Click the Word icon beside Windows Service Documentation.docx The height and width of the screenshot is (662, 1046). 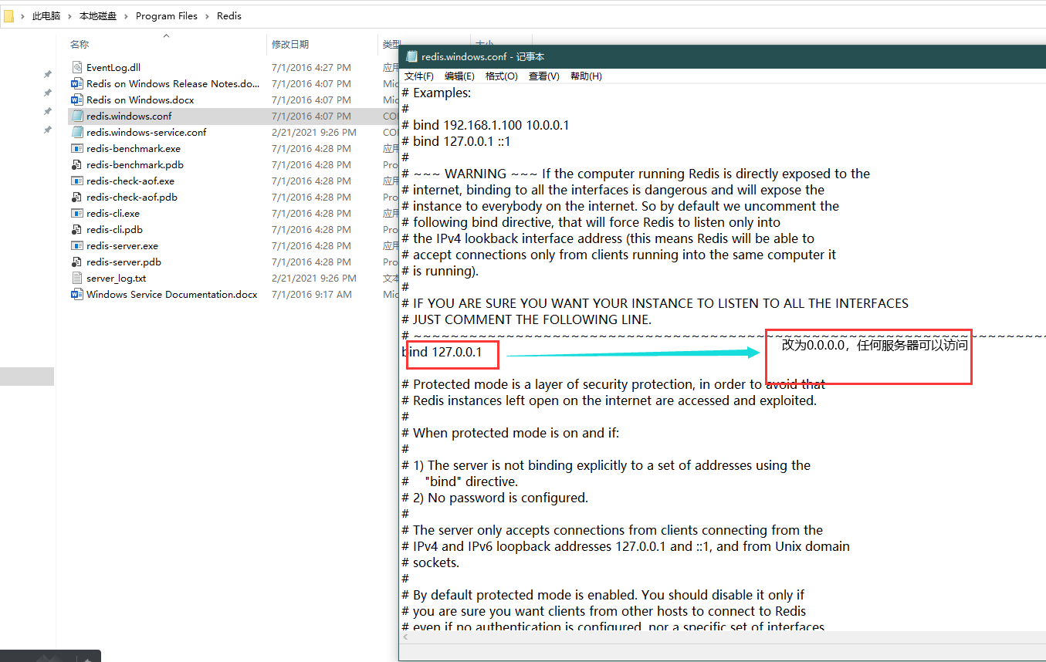tap(76, 294)
